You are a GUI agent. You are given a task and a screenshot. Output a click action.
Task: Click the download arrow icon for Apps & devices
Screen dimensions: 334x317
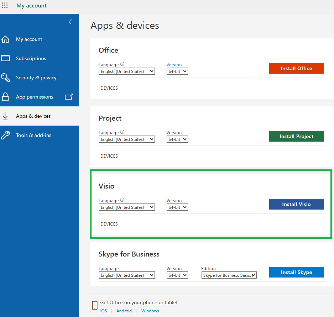[x=5, y=116]
